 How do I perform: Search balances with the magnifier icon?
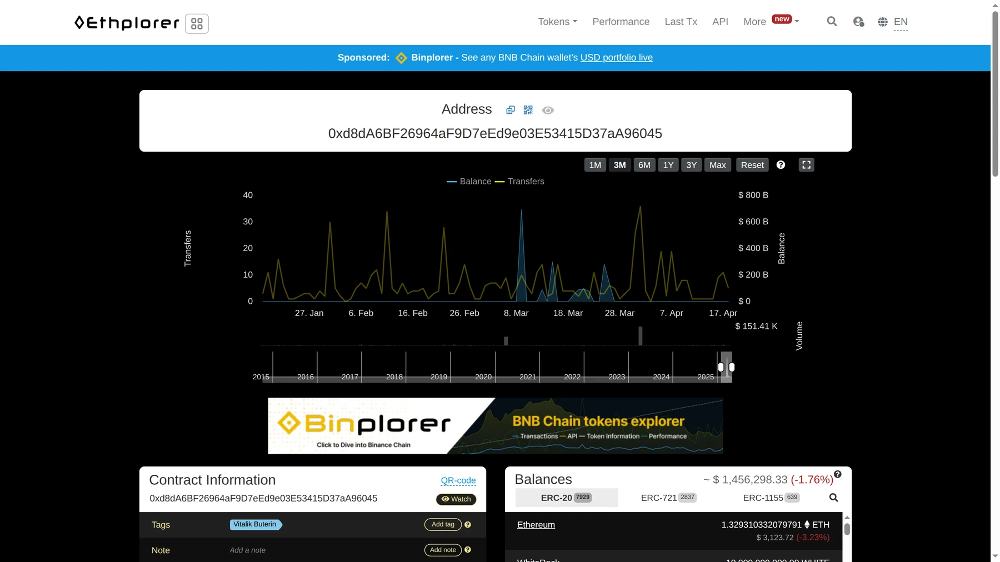[x=833, y=498]
